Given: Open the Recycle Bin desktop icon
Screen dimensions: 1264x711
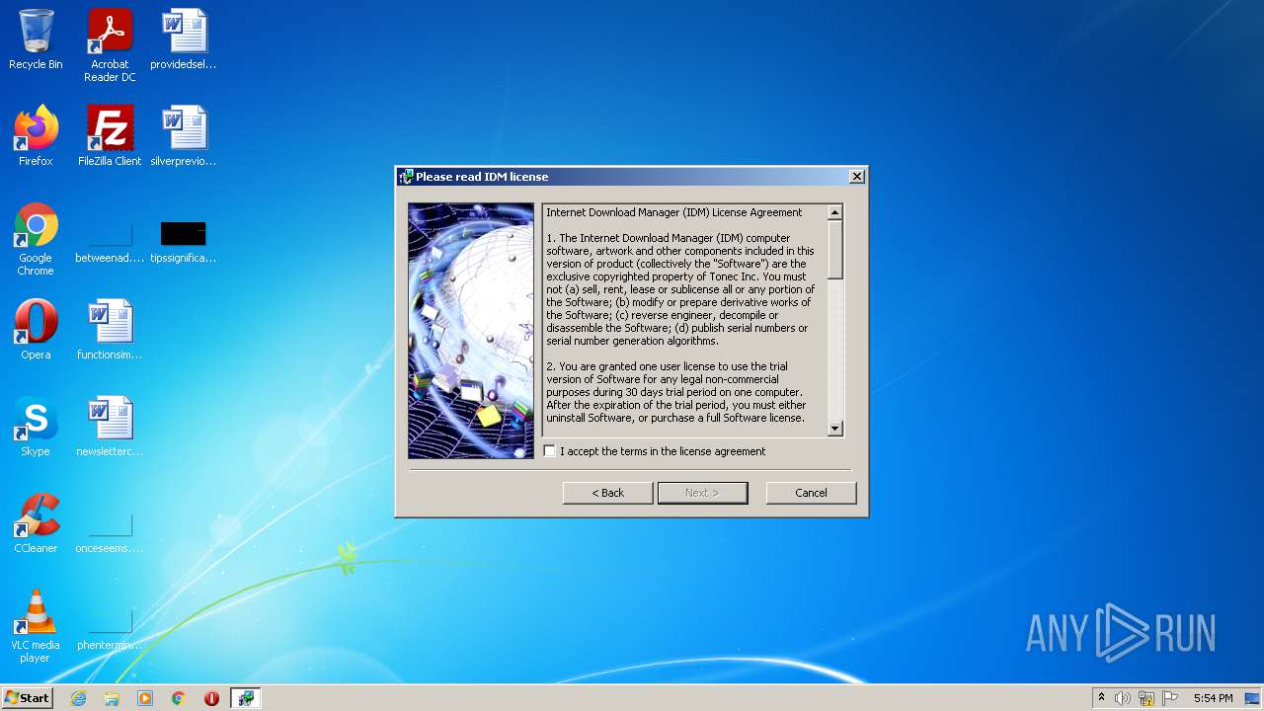Looking at the screenshot, I should point(36,40).
